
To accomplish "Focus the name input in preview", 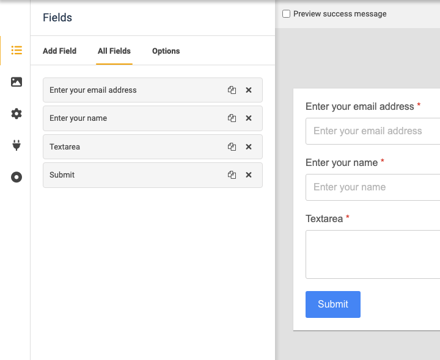I will pos(373,187).
